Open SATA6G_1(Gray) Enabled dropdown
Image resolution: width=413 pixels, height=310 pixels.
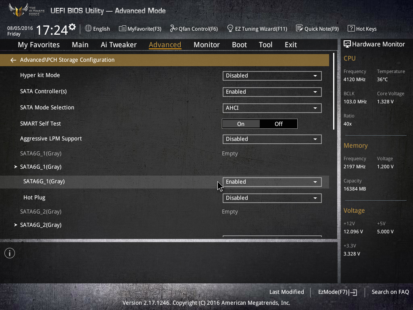tap(272, 182)
